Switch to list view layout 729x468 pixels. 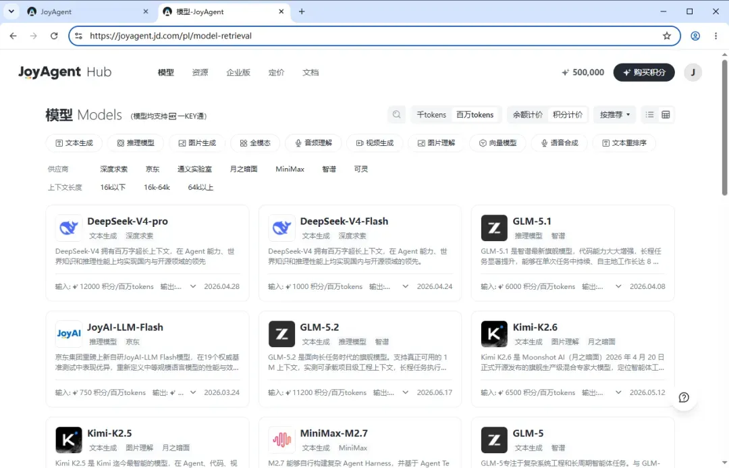(649, 114)
